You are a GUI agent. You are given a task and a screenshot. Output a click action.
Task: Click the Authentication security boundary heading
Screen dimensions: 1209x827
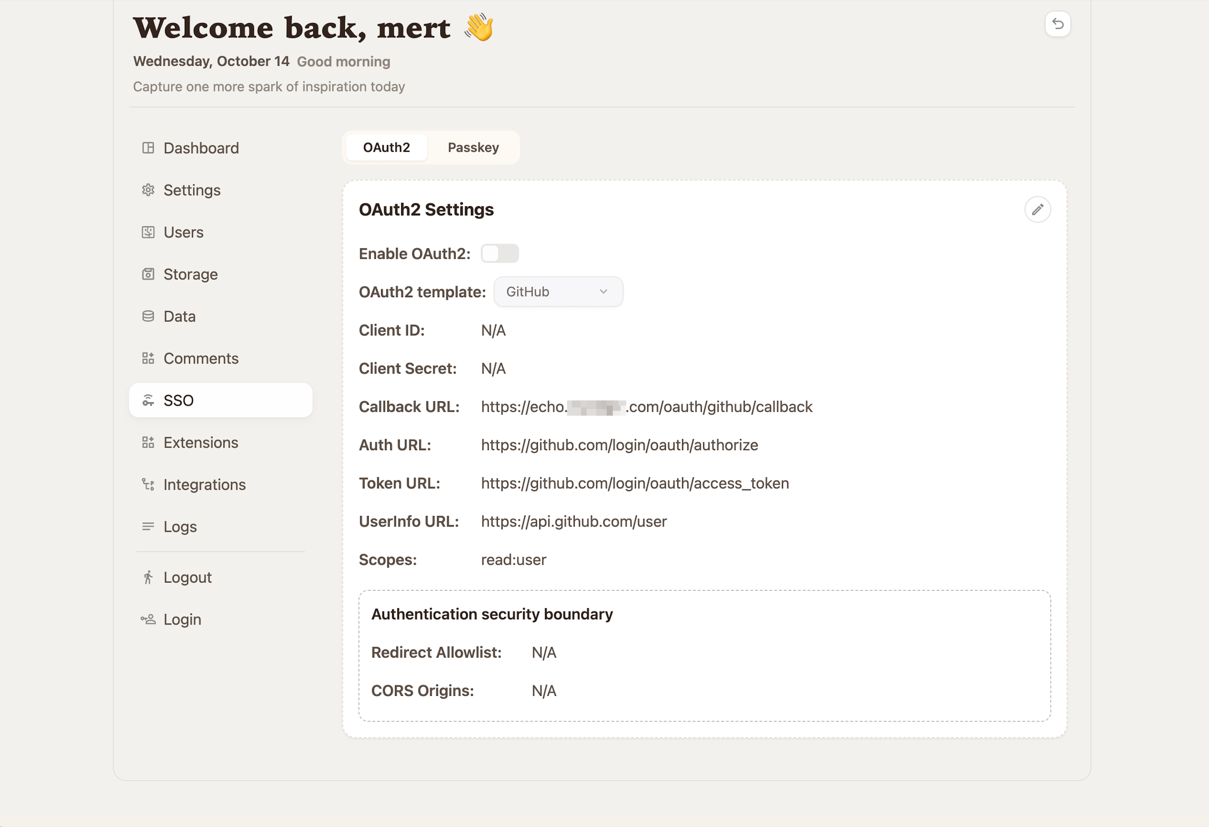492,615
